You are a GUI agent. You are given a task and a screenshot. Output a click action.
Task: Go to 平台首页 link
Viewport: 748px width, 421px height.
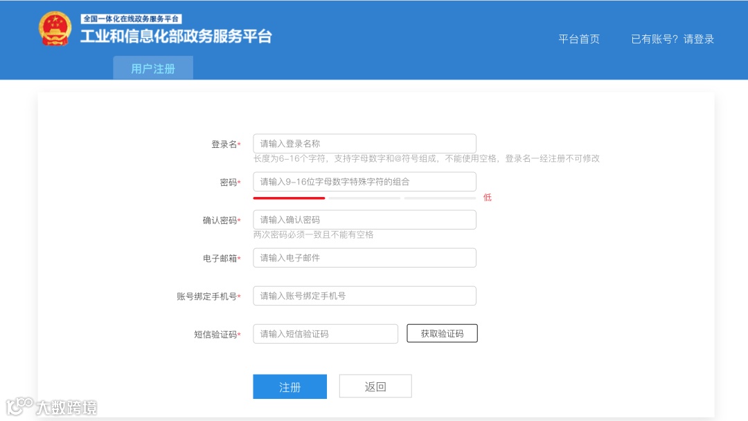click(x=578, y=39)
